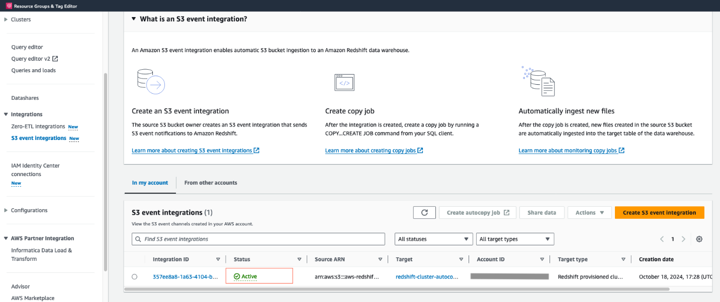Click the horizontal table scrollbar

pyautogui.click(x=396, y=289)
